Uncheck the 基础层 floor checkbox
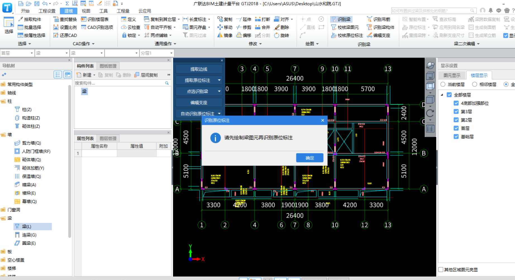Viewport: 515px width, 280px height. 456,137
